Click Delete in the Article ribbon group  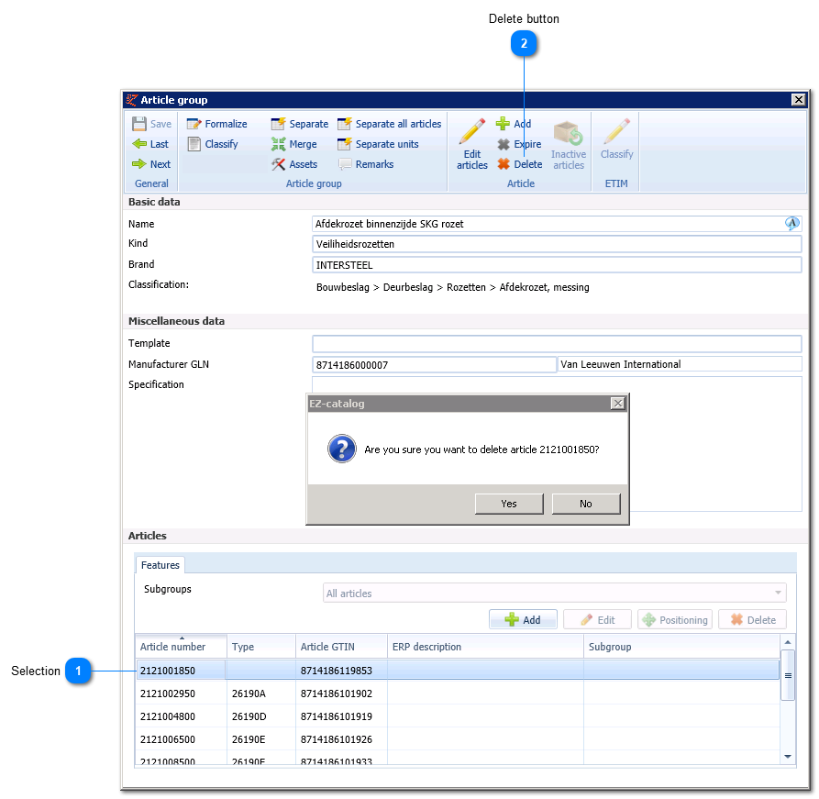point(520,164)
